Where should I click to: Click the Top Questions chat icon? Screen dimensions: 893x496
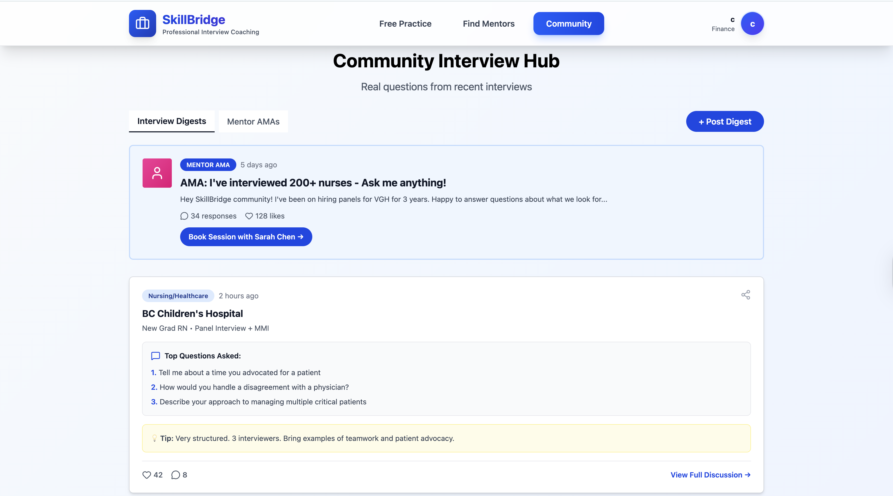[155, 356]
